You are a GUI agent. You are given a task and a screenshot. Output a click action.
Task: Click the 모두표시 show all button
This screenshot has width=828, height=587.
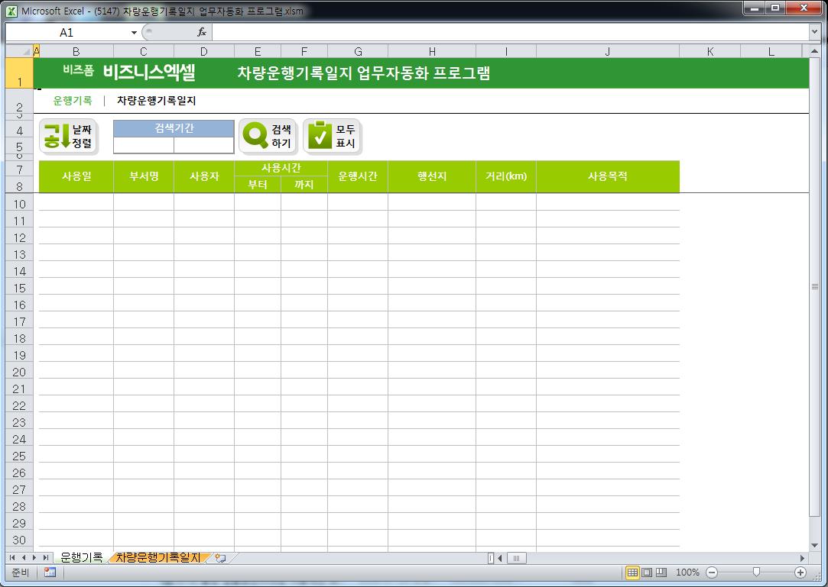pos(332,137)
